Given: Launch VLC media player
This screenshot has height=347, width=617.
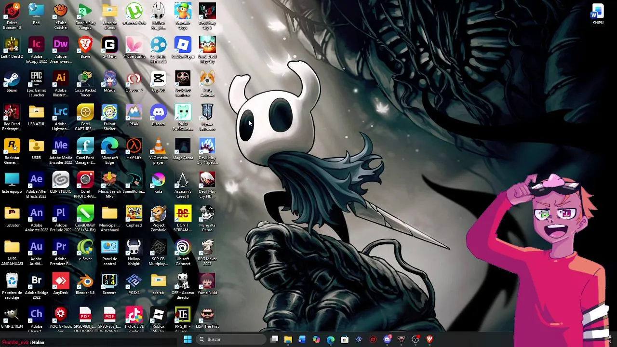Looking at the screenshot, I should (158, 151).
